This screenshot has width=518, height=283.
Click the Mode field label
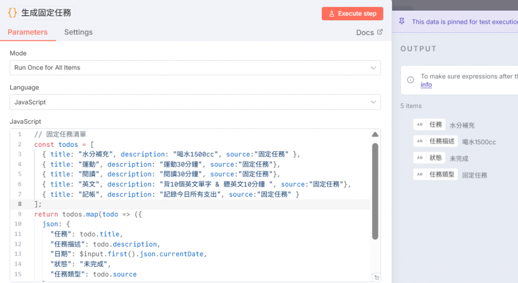[x=18, y=53]
